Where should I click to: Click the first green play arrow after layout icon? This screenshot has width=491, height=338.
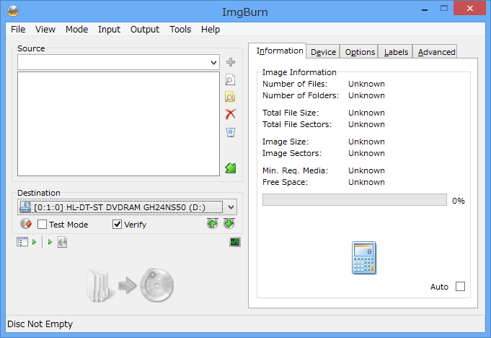click(34, 242)
